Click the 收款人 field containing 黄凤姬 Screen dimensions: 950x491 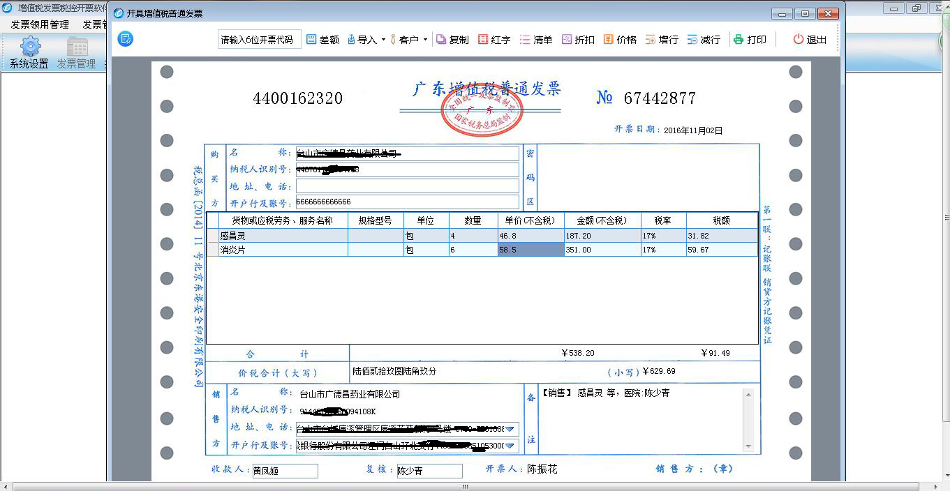[285, 471]
